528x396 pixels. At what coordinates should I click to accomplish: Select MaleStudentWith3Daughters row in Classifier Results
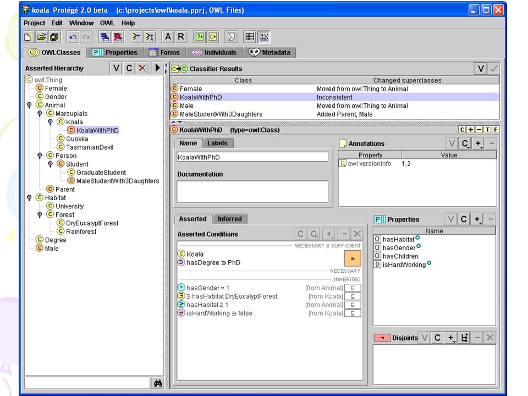pyautogui.click(x=334, y=114)
